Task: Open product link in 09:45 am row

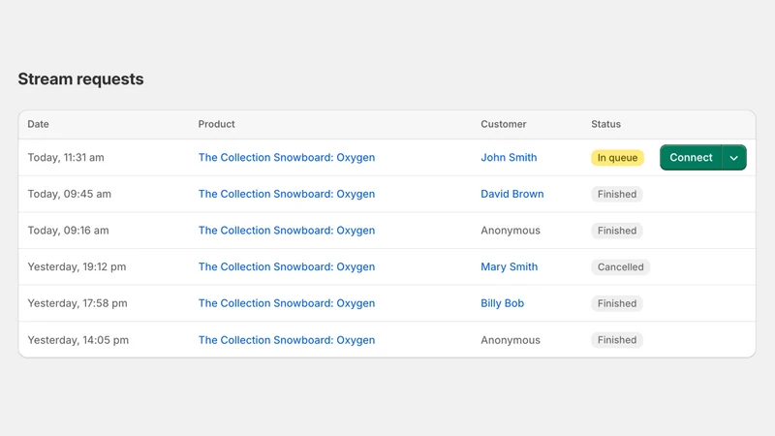Action: pos(287,194)
